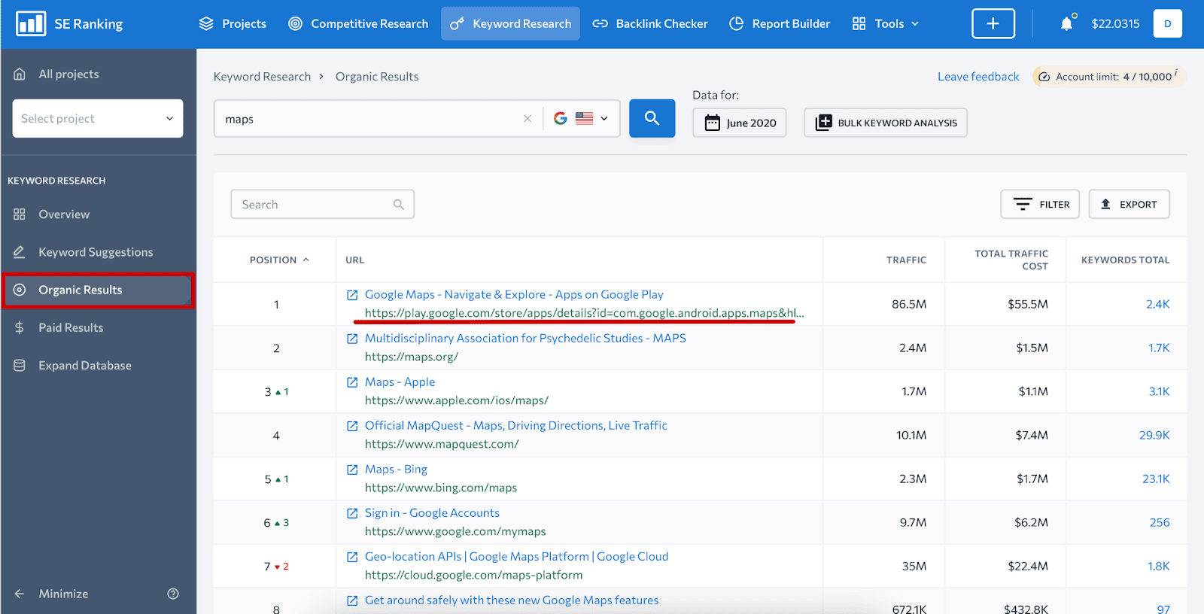Open the Filter options
The image size is (1204, 614).
point(1040,204)
